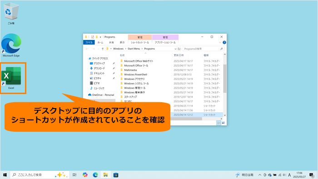
Task: Switch to large icons view layout icon
Action: tap(224, 123)
